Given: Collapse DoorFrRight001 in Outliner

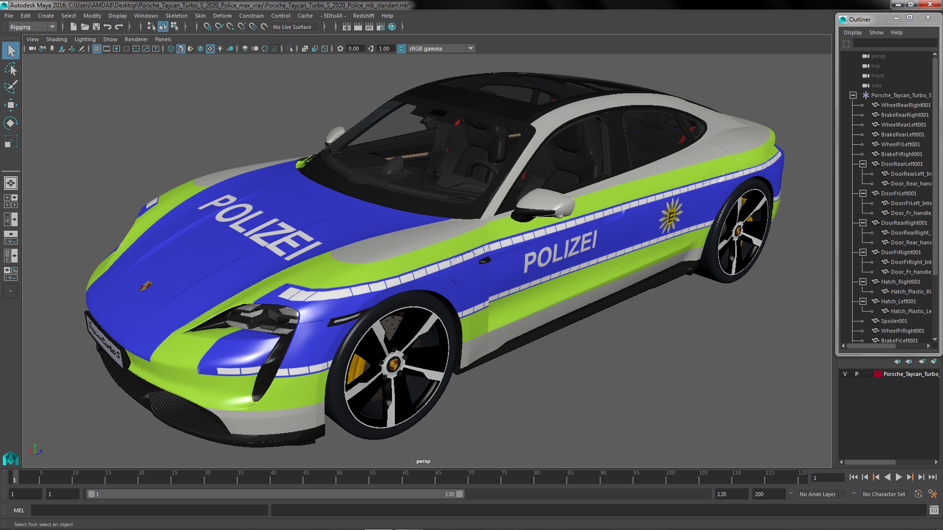Looking at the screenshot, I should click(x=863, y=252).
